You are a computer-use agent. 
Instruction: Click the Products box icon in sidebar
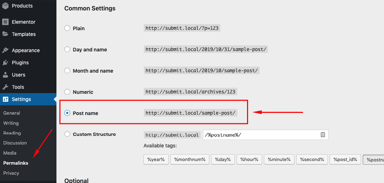click(x=5, y=6)
